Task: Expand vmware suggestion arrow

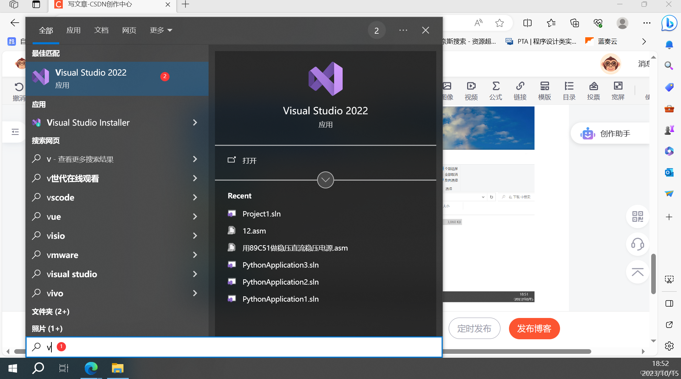Action: click(195, 255)
